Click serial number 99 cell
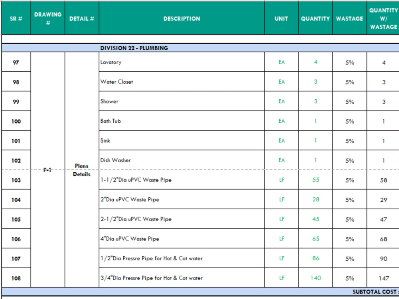This screenshot has width=399, height=299. pos(16,101)
